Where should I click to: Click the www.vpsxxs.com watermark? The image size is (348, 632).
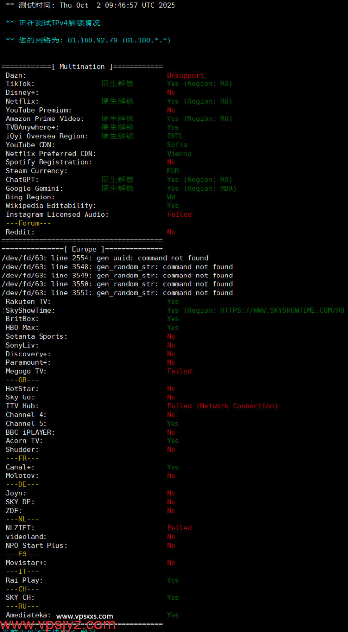pyautogui.click(x=85, y=616)
